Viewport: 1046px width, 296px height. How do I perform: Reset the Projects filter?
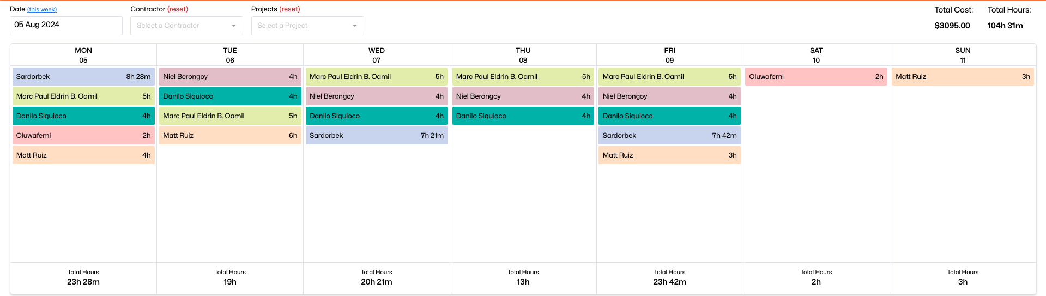point(289,9)
